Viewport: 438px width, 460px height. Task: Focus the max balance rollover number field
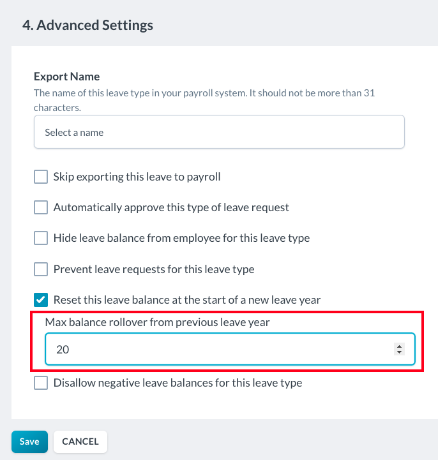[x=217, y=350]
